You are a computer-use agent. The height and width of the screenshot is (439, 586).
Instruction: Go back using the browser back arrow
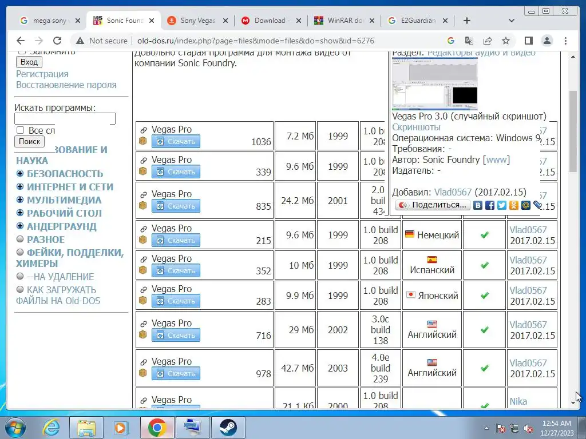click(21, 41)
